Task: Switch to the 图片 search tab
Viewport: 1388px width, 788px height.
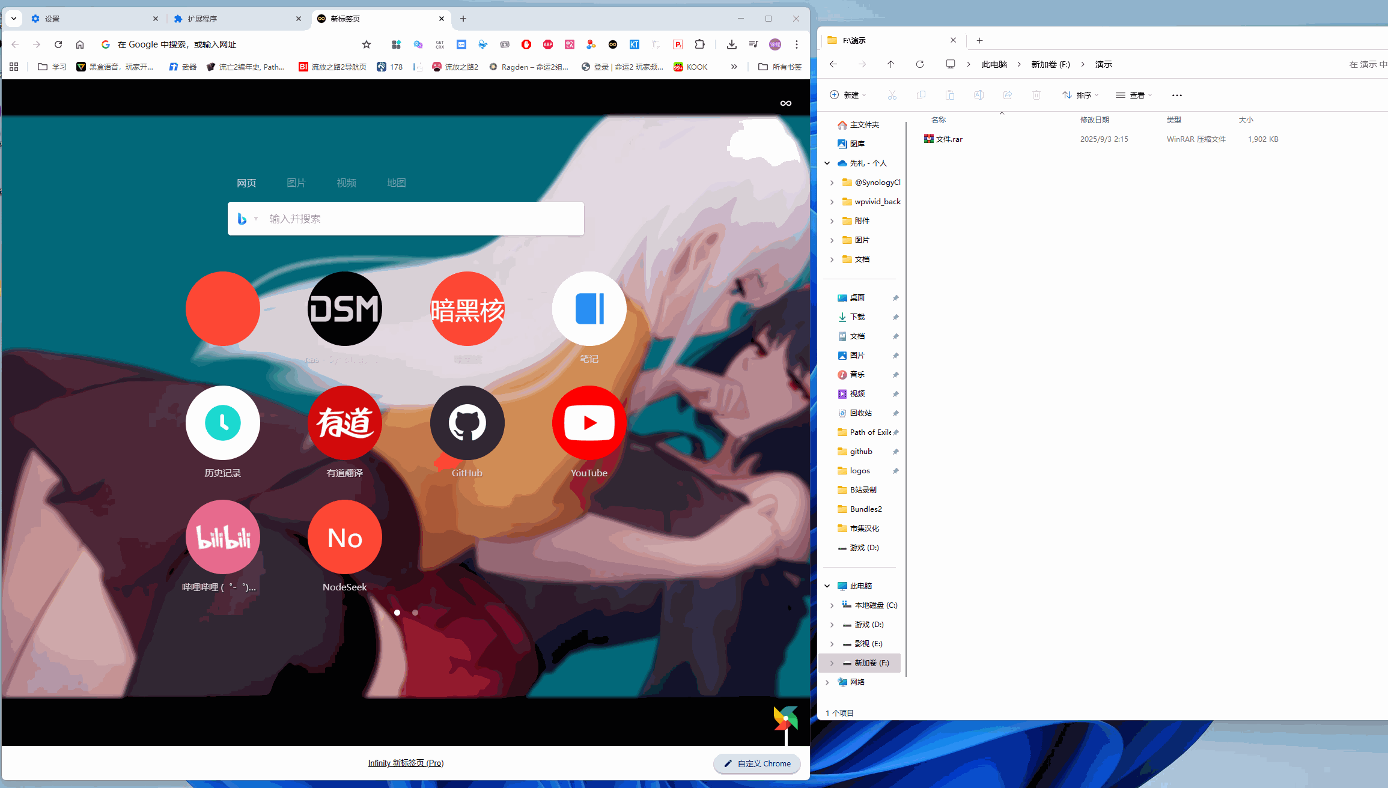Action: pos(296,183)
